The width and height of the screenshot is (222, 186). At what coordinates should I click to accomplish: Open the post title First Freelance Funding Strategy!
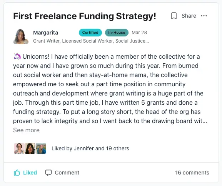85,16
